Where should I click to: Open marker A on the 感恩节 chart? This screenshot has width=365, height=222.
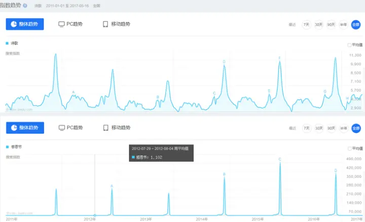click(112, 186)
